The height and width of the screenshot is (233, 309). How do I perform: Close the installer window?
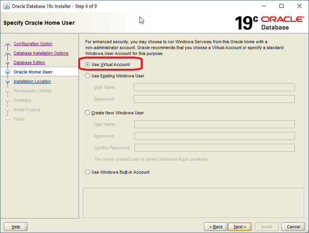click(x=299, y=6)
